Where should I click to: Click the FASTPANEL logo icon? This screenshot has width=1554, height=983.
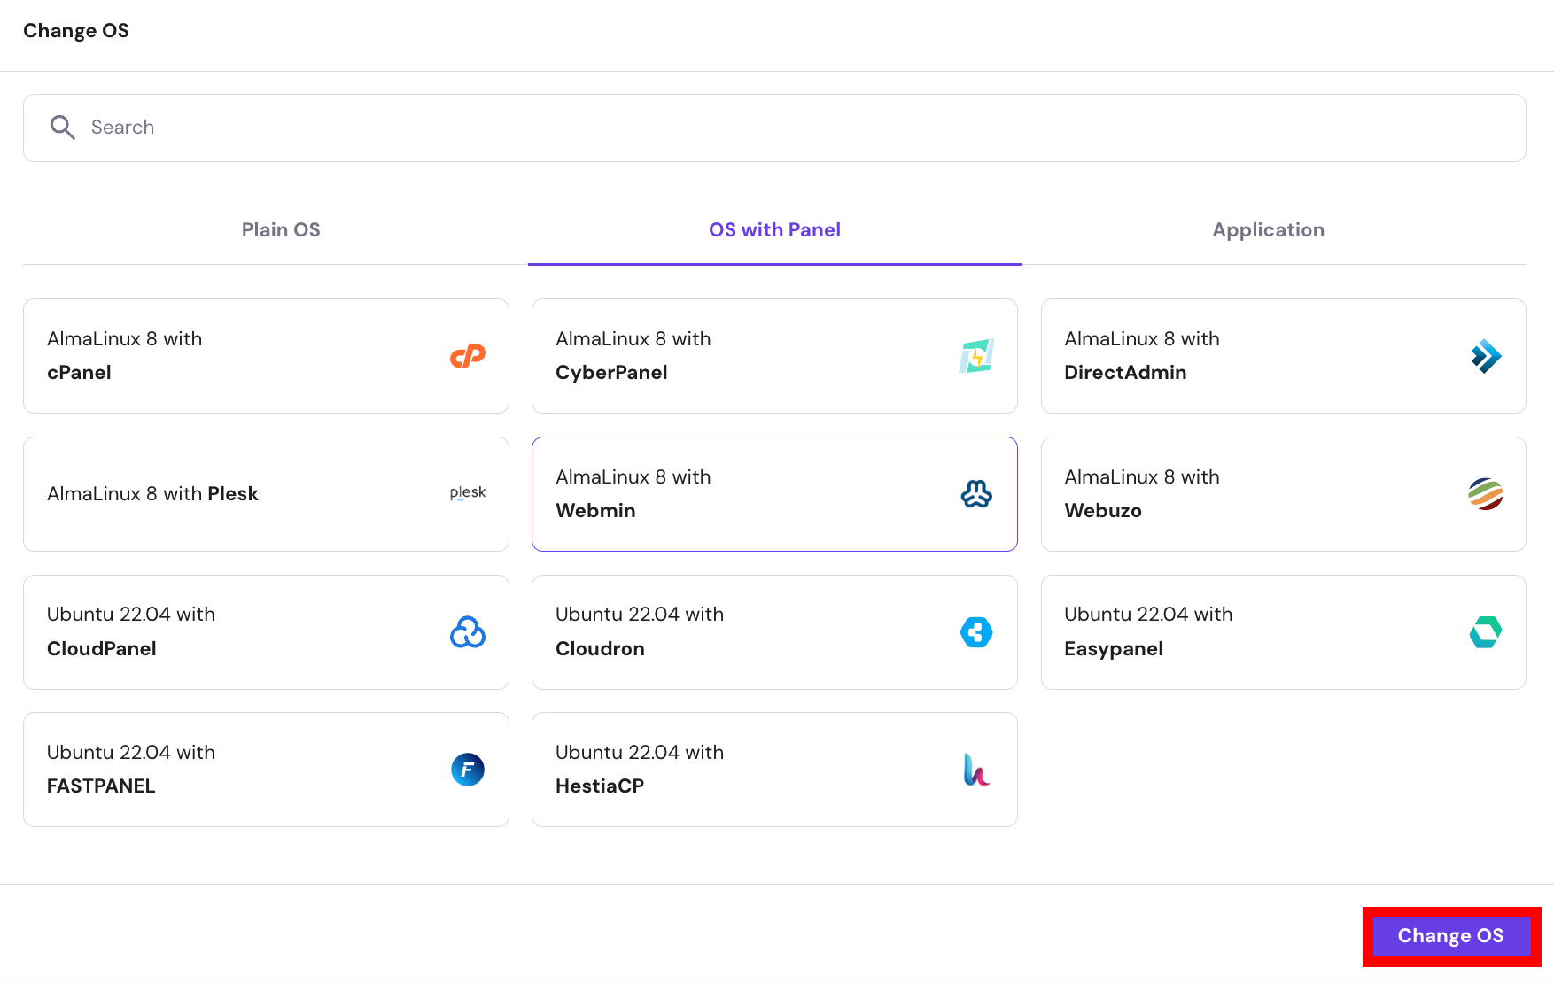click(x=468, y=769)
